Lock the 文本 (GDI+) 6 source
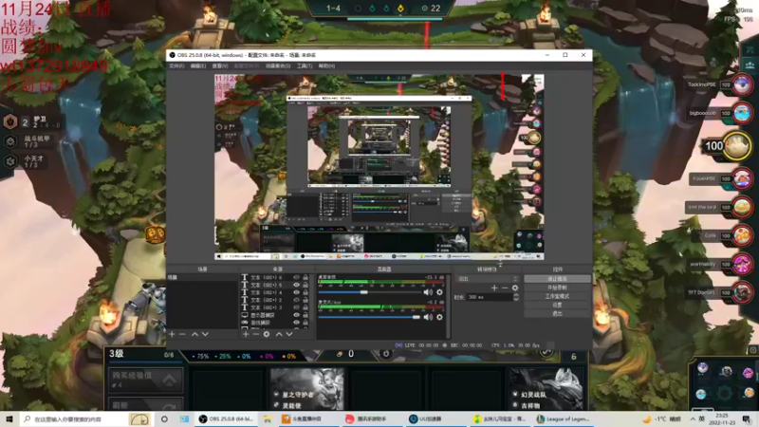 tap(305, 277)
